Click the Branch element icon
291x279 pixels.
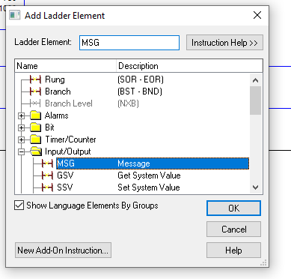pos(35,91)
